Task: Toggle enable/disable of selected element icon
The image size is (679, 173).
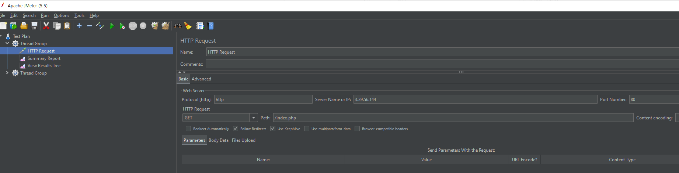Action: click(x=100, y=26)
